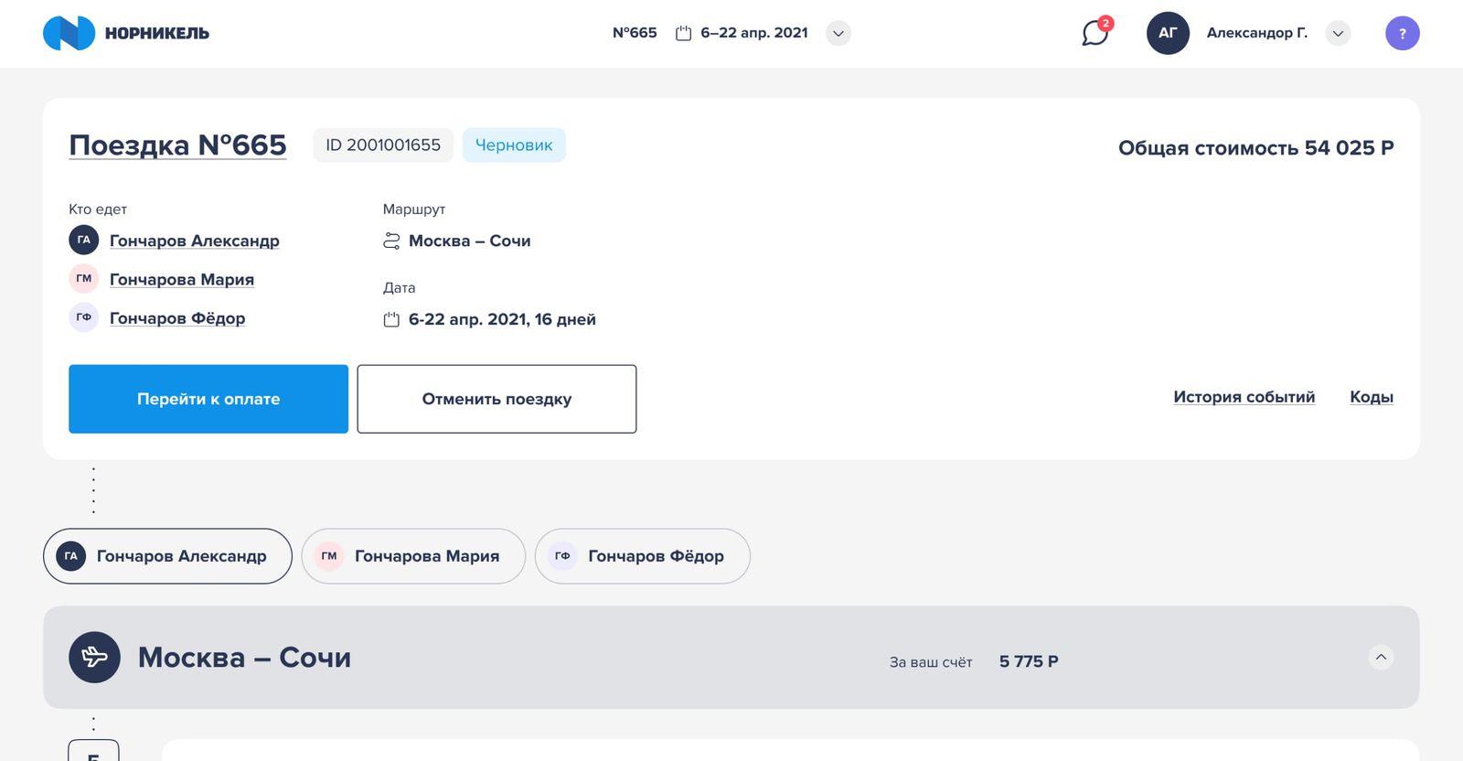The width and height of the screenshot is (1463, 761).
Task: Open the Коды link
Action: pyautogui.click(x=1371, y=397)
